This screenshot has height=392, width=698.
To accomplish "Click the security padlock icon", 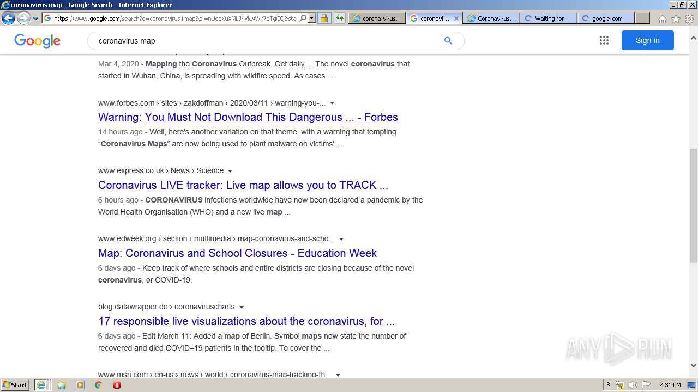I will tap(324, 18).
